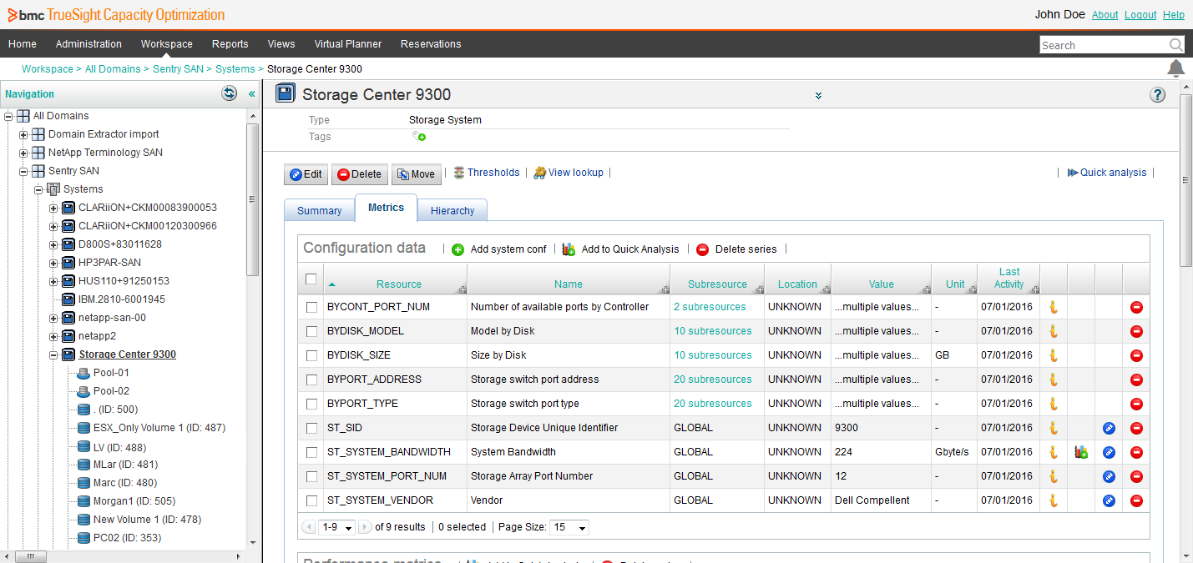Edit the ST_SYSTEM_VENDOR value icon
This screenshot has height=563, width=1193.
1109,500
